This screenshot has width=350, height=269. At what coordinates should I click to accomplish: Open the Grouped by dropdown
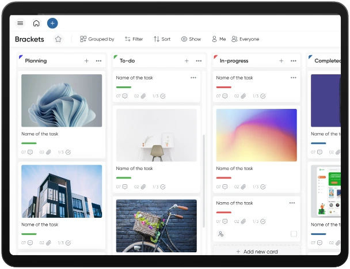pos(97,39)
